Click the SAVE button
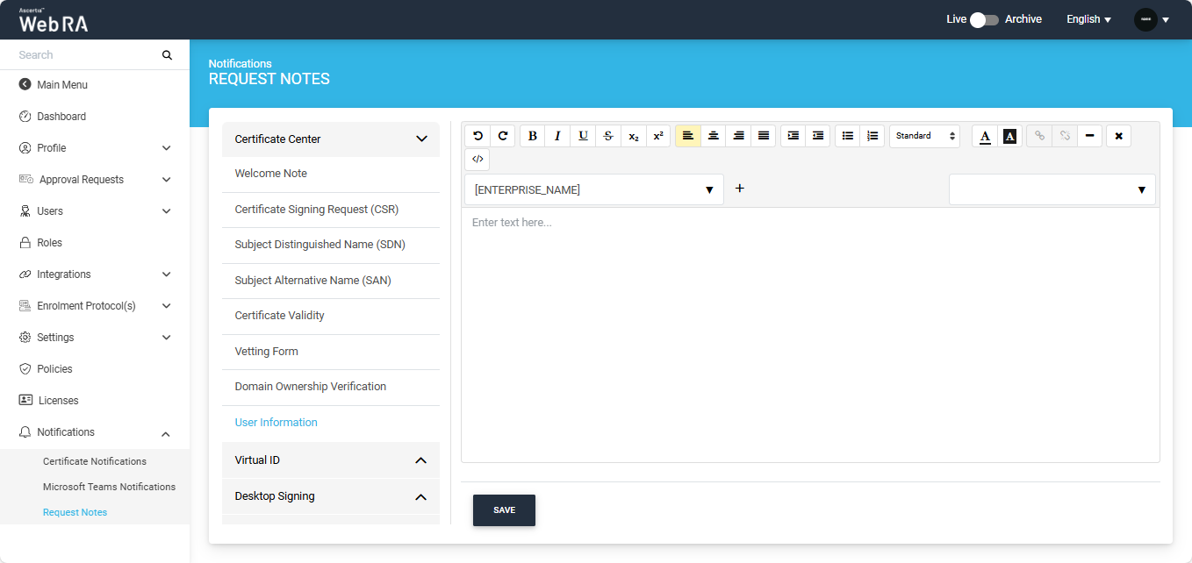 [x=504, y=510]
